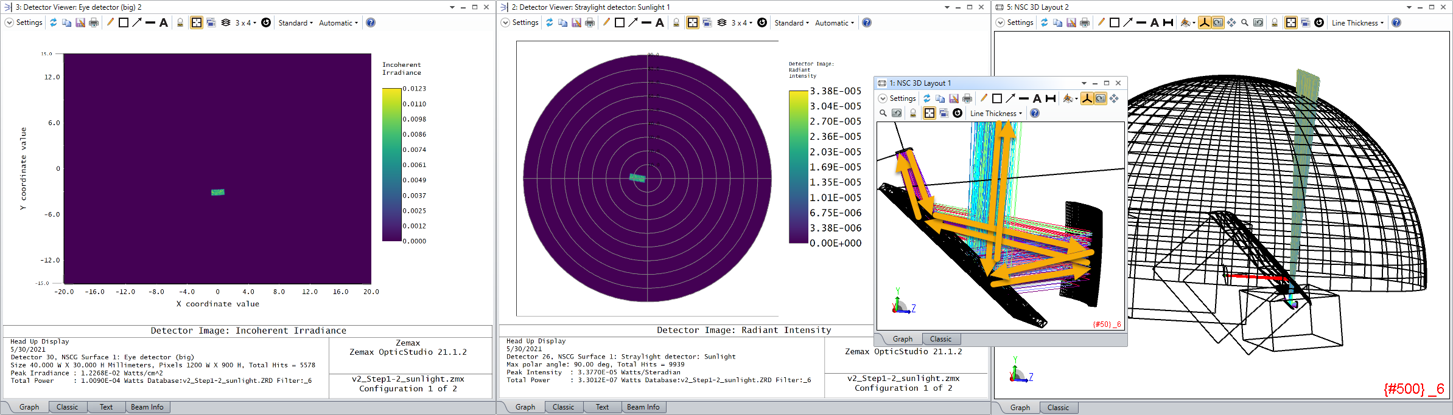
Task: Select arrow annotation tool in Eye detector viewer
Action: coord(137,22)
